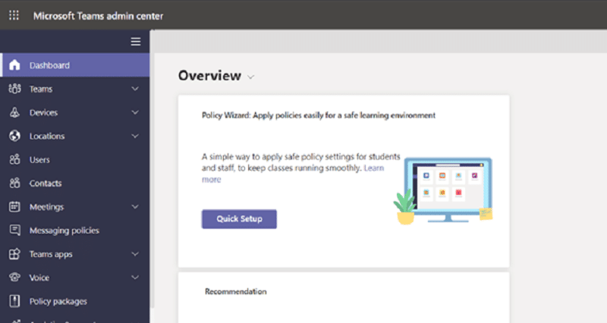Screen dimensions: 607x323
Task: Collapse sidebar with hamburger icon
Action: (136, 42)
